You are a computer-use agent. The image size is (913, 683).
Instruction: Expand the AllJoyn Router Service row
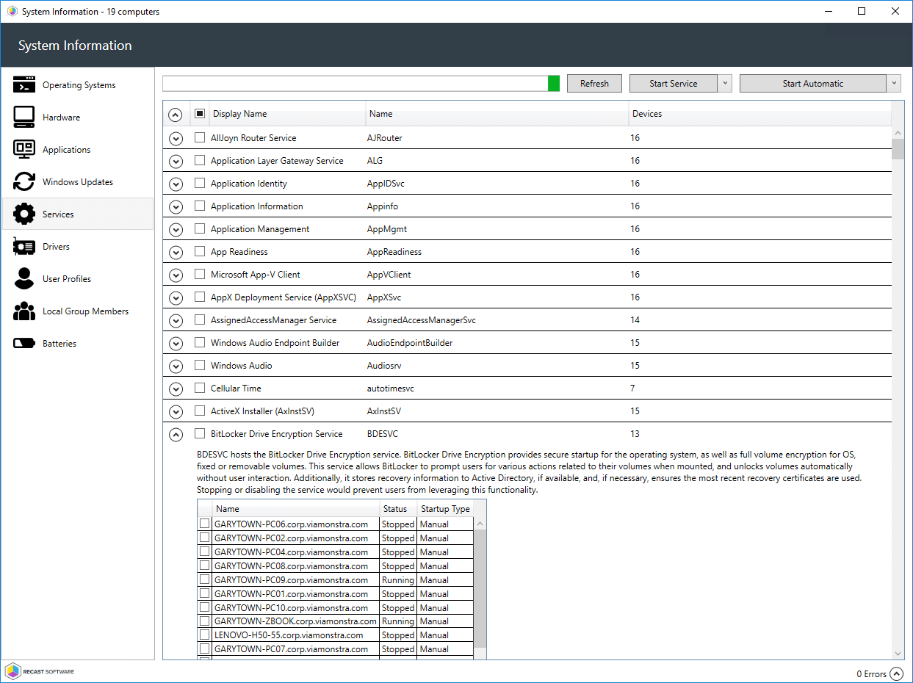pos(176,138)
